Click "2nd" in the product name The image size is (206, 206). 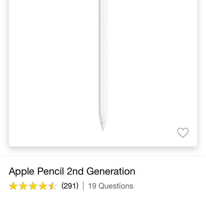(x=75, y=171)
